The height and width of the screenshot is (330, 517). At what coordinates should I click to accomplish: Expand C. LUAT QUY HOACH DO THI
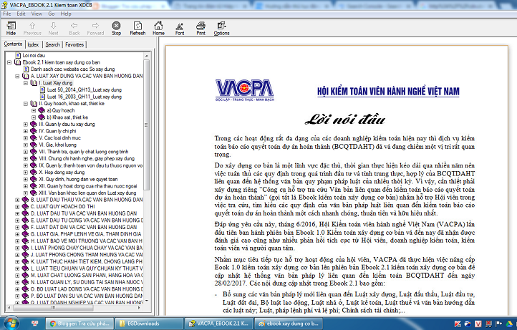[x=17, y=207]
